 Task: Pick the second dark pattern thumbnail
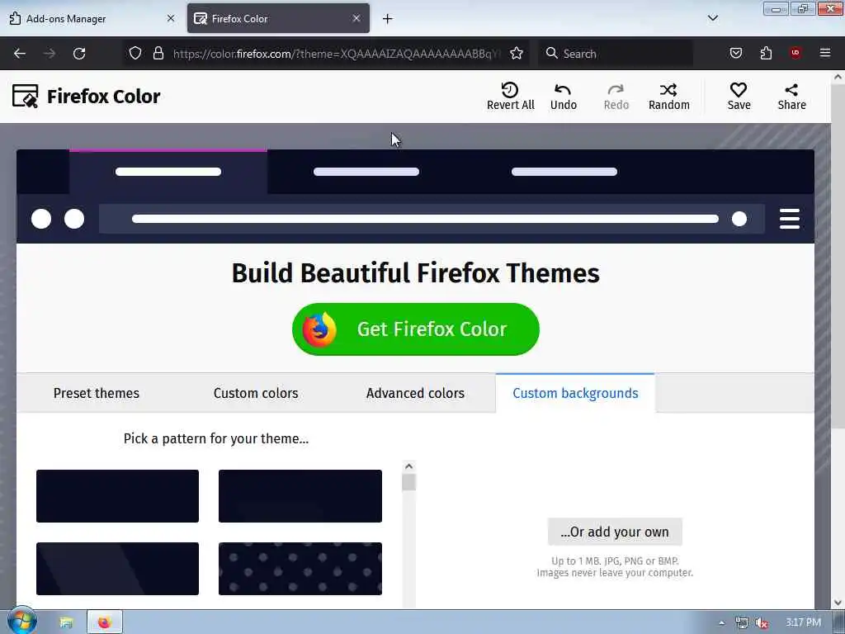[x=300, y=496]
